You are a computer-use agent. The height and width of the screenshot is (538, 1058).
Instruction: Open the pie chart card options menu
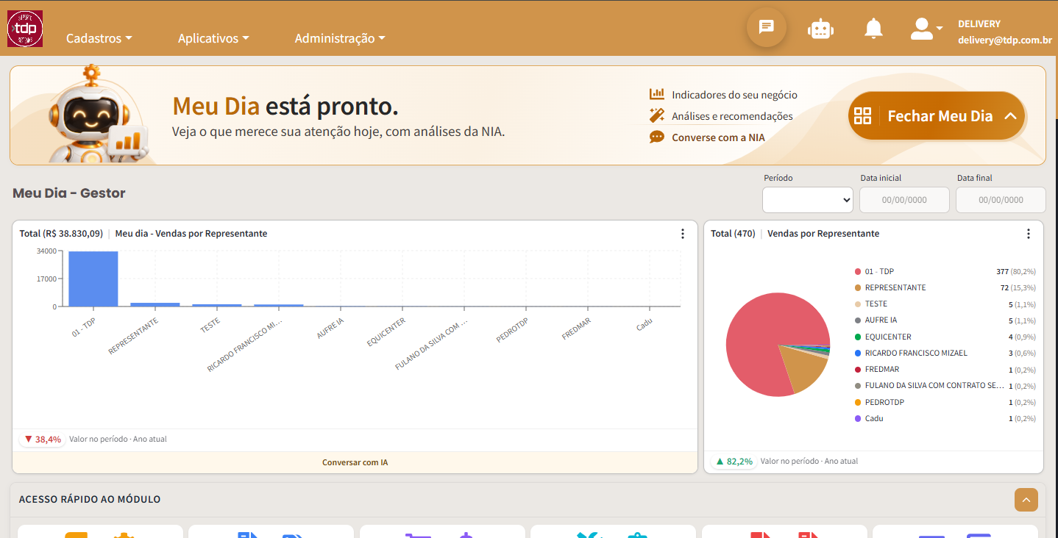[x=1029, y=234]
